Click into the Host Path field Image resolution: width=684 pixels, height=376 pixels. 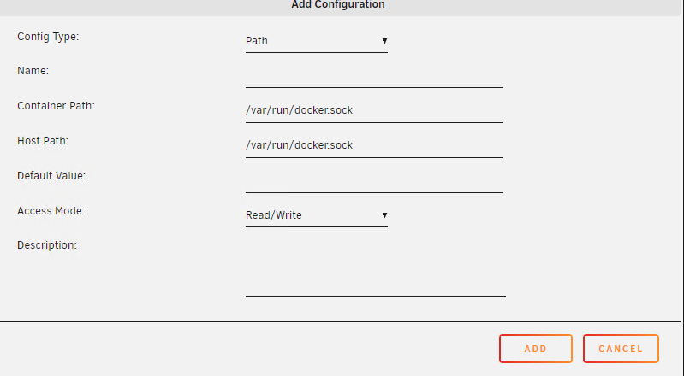373,145
